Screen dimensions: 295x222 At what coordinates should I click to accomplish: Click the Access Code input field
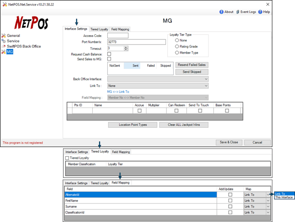pos(118,36)
